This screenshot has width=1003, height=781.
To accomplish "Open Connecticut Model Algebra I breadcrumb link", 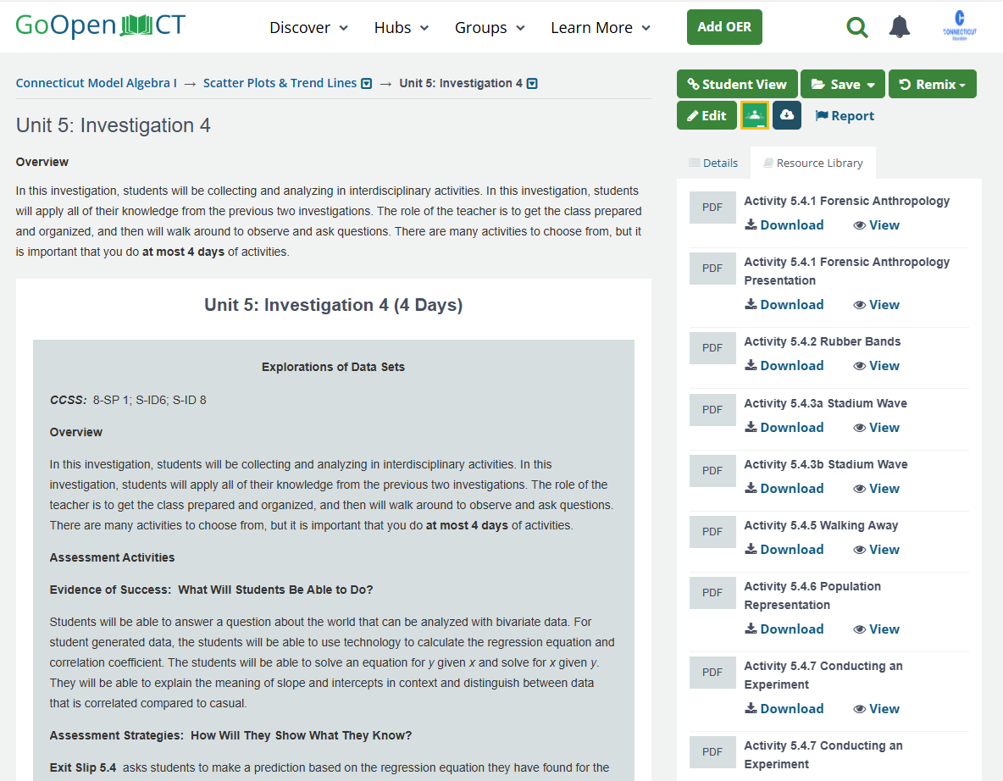I will pos(97,83).
